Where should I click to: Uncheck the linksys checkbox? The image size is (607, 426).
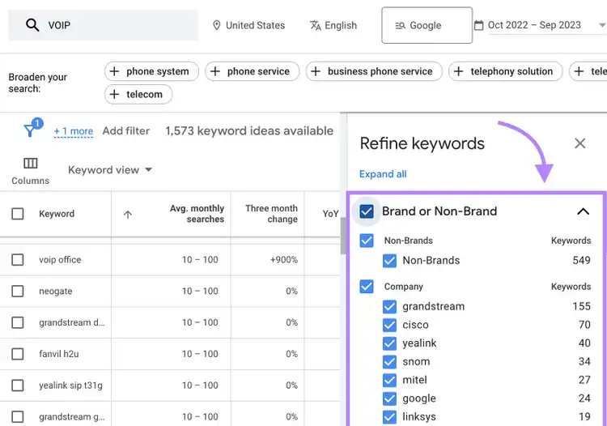[389, 417]
